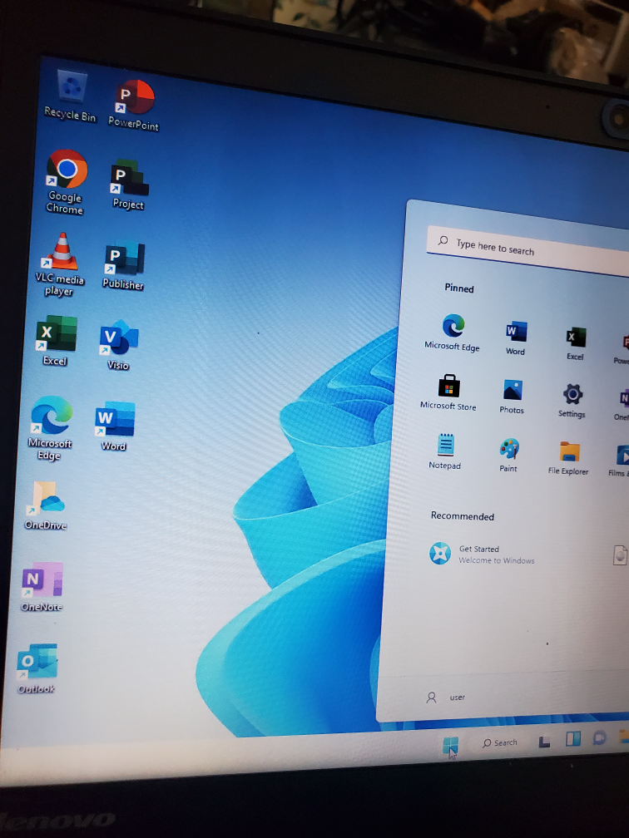Open Paint in the pinned apps
Viewport: 629px width, 838px height.
pos(508,450)
